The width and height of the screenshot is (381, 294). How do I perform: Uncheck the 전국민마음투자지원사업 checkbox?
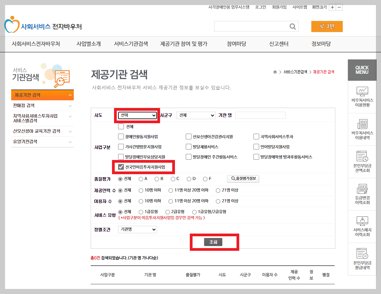pos(120,167)
